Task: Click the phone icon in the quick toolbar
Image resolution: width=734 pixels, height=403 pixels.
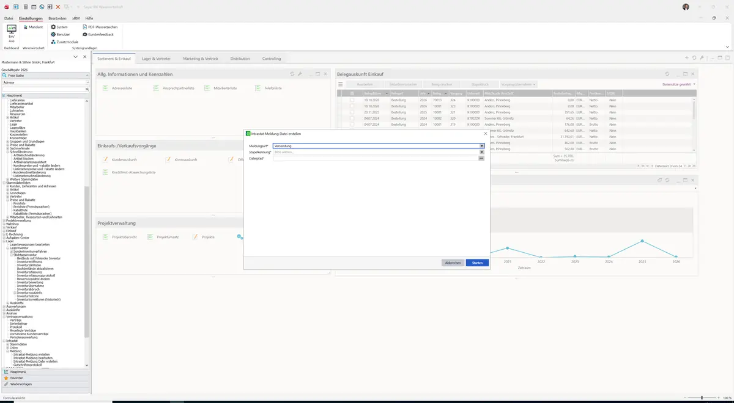Action: click(41, 7)
